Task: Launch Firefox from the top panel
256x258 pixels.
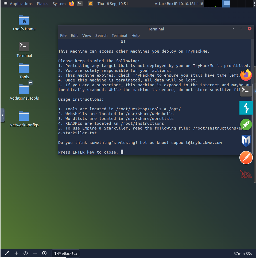Action: click(72, 4)
